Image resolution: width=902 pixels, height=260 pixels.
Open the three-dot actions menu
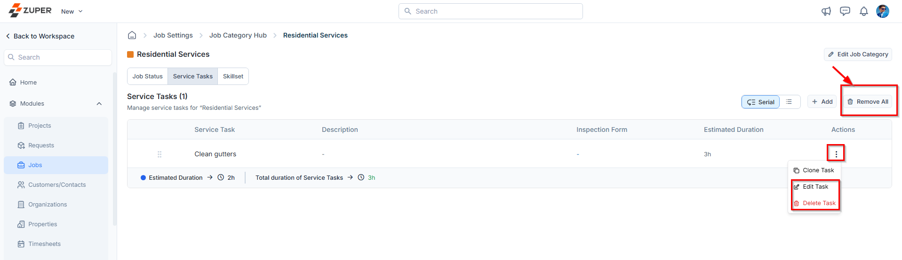click(836, 154)
